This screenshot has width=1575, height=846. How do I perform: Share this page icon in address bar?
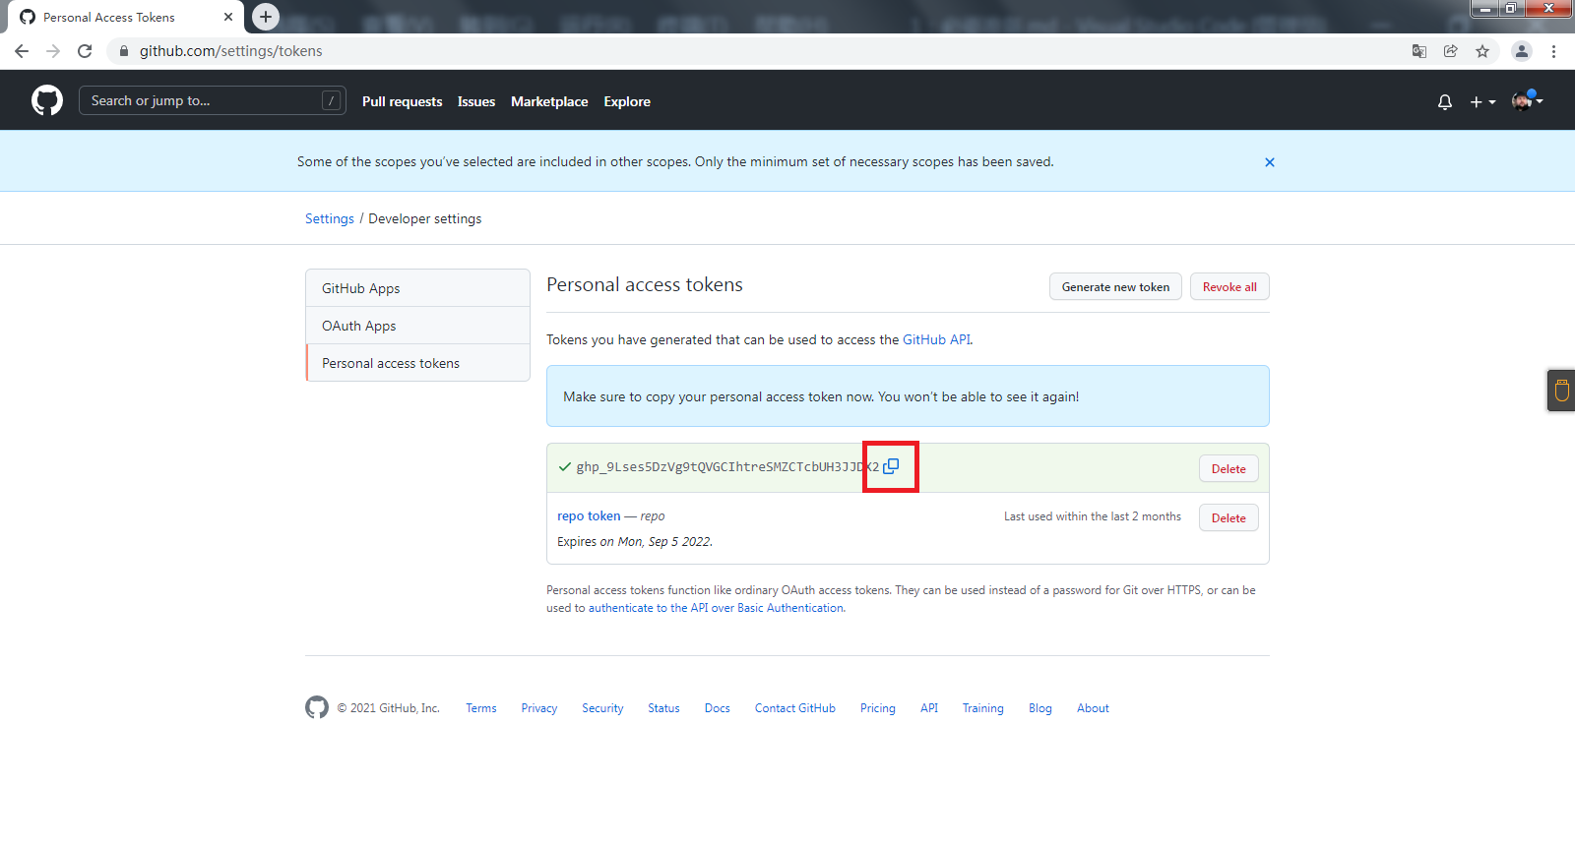click(x=1451, y=51)
